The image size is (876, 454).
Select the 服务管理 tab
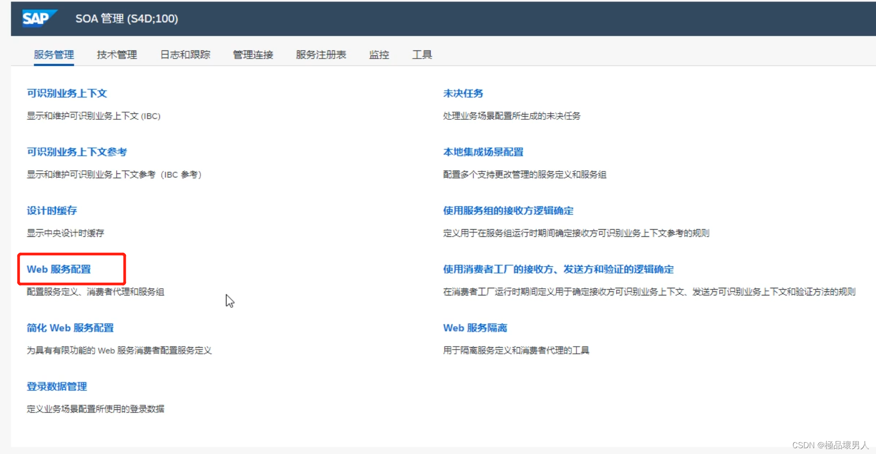click(x=53, y=55)
